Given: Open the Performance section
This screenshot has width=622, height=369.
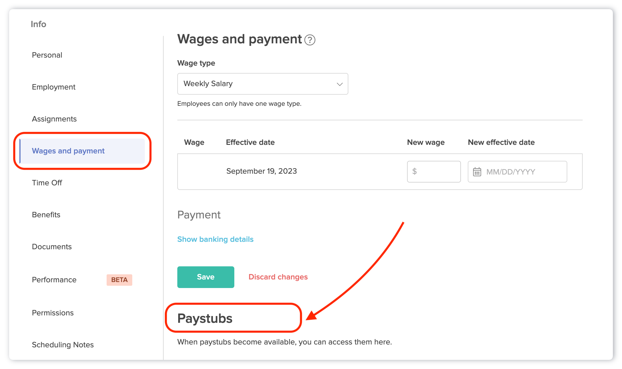Looking at the screenshot, I should point(54,280).
